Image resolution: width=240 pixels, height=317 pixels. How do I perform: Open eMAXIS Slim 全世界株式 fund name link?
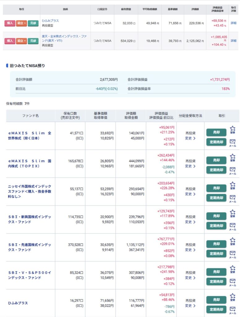(30, 136)
